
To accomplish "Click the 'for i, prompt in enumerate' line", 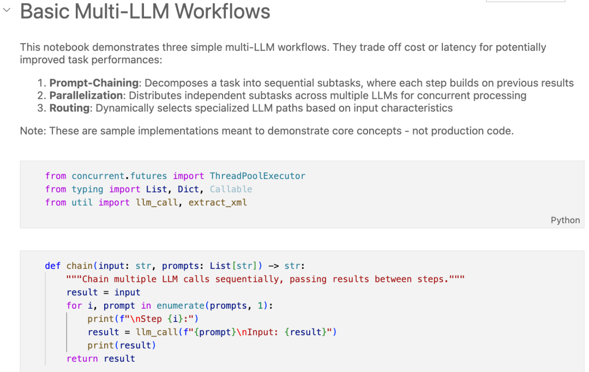I will (x=170, y=305).
